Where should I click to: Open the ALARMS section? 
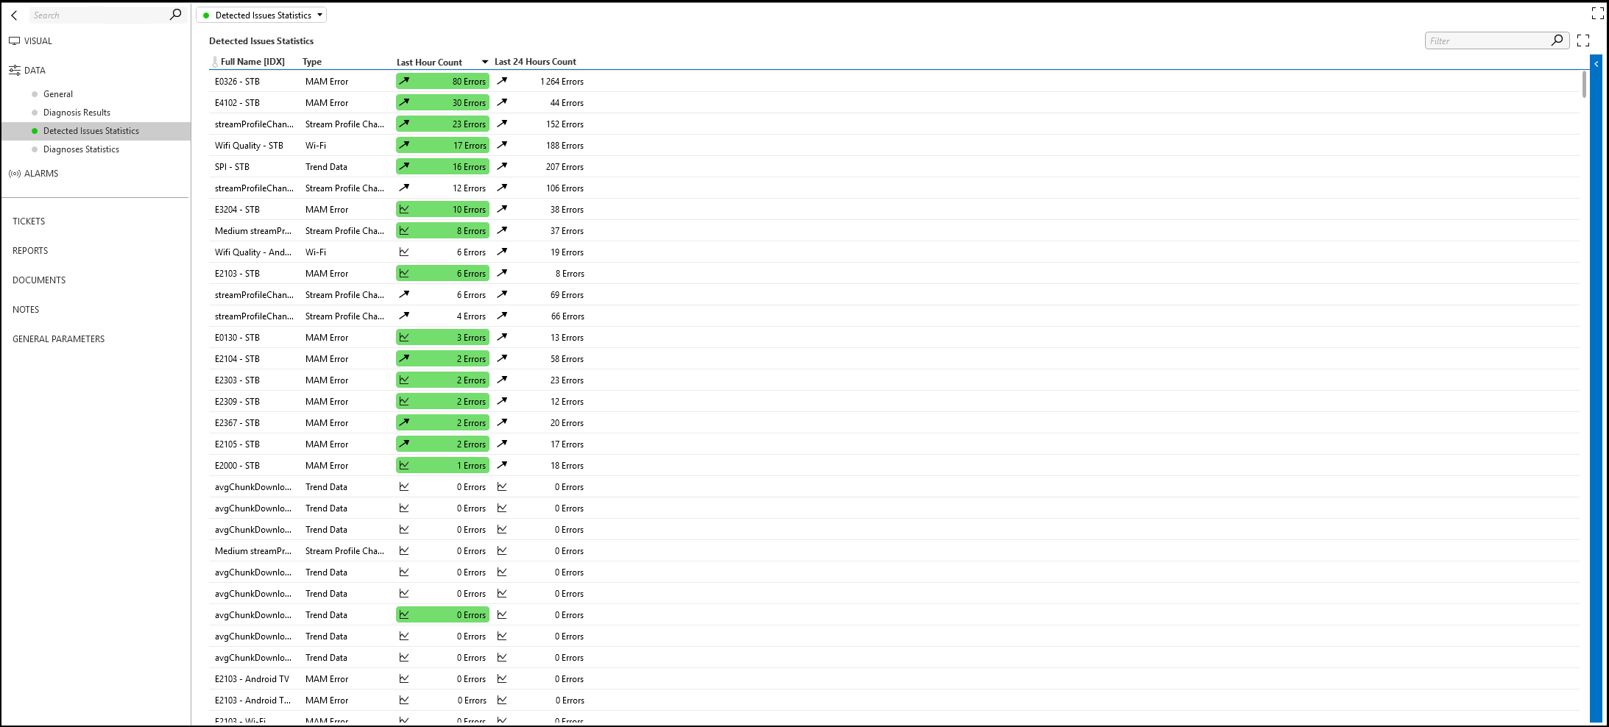pyautogui.click(x=41, y=174)
